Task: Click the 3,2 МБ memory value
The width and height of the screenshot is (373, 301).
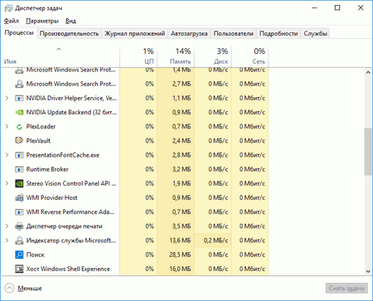Action: tap(182, 169)
